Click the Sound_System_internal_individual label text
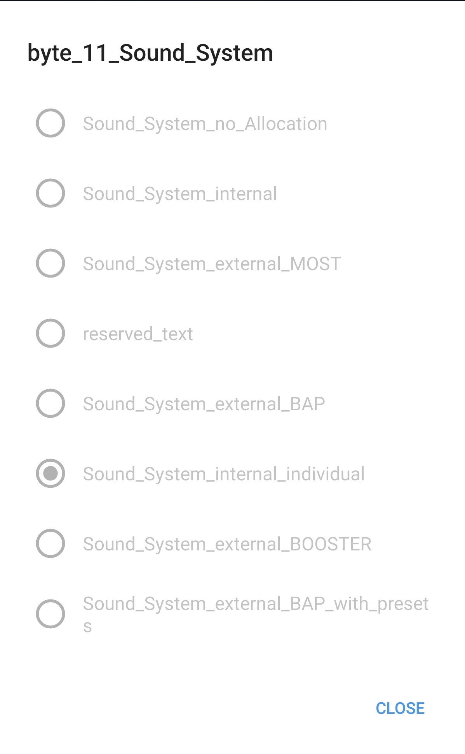This screenshot has height=754, width=465. click(223, 474)
